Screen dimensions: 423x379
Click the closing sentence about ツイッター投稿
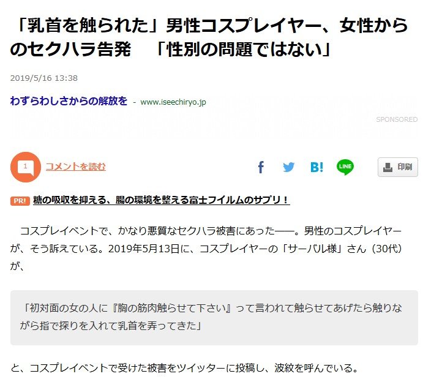(184, 368)
